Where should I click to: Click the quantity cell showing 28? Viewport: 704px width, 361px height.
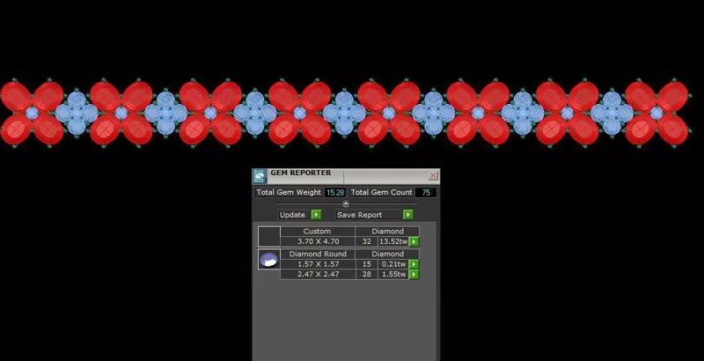[x=367, y=275]
